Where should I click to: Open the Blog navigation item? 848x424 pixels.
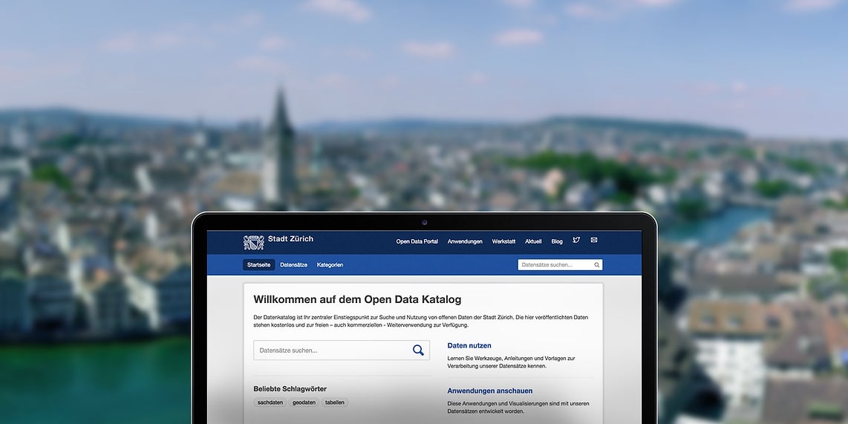557,241
